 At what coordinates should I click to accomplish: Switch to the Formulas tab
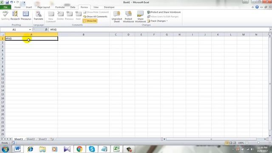tap(60, 7)
